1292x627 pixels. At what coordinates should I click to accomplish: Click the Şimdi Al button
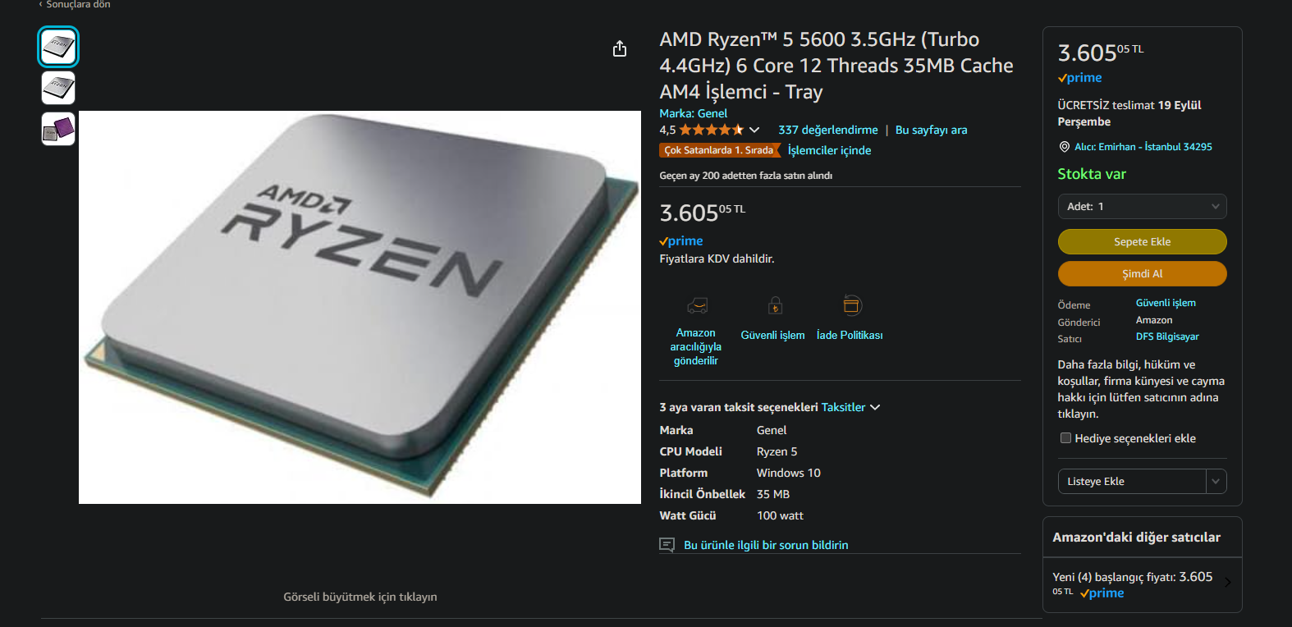[x=1142, y=274]
